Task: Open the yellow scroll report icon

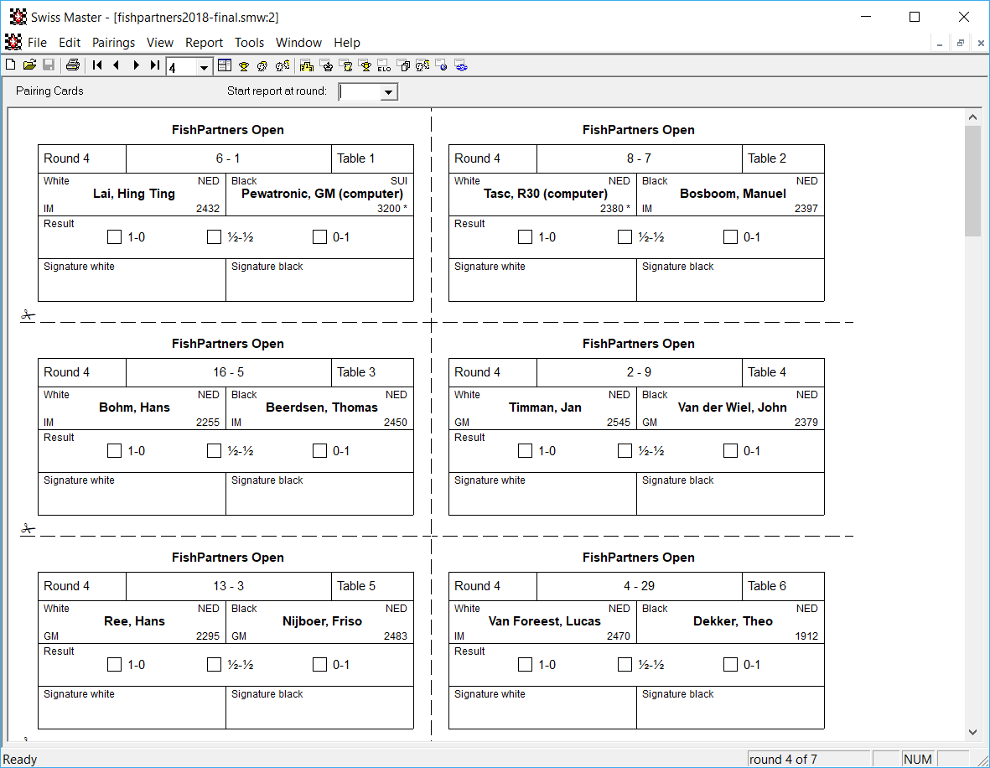Action: point(346,65)
